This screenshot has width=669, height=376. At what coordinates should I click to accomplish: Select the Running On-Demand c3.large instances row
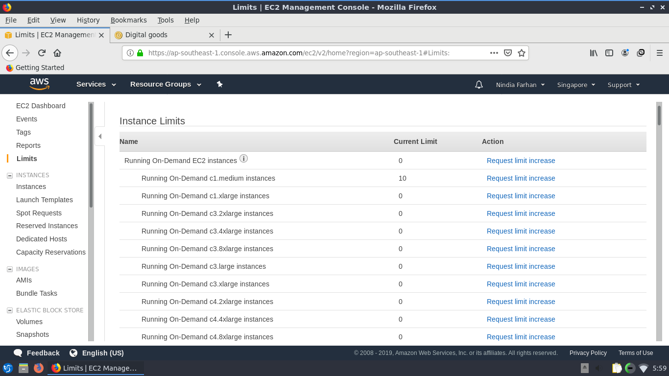383,266
